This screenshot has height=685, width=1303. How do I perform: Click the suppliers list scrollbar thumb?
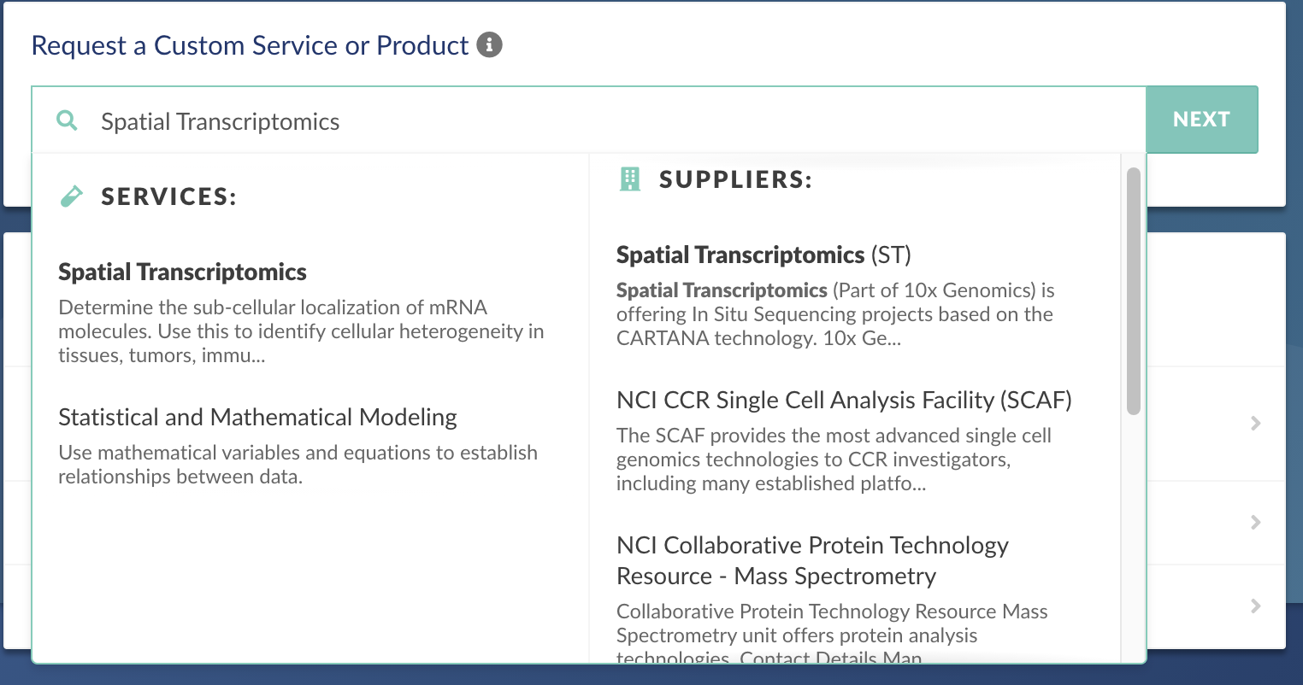1133,290
